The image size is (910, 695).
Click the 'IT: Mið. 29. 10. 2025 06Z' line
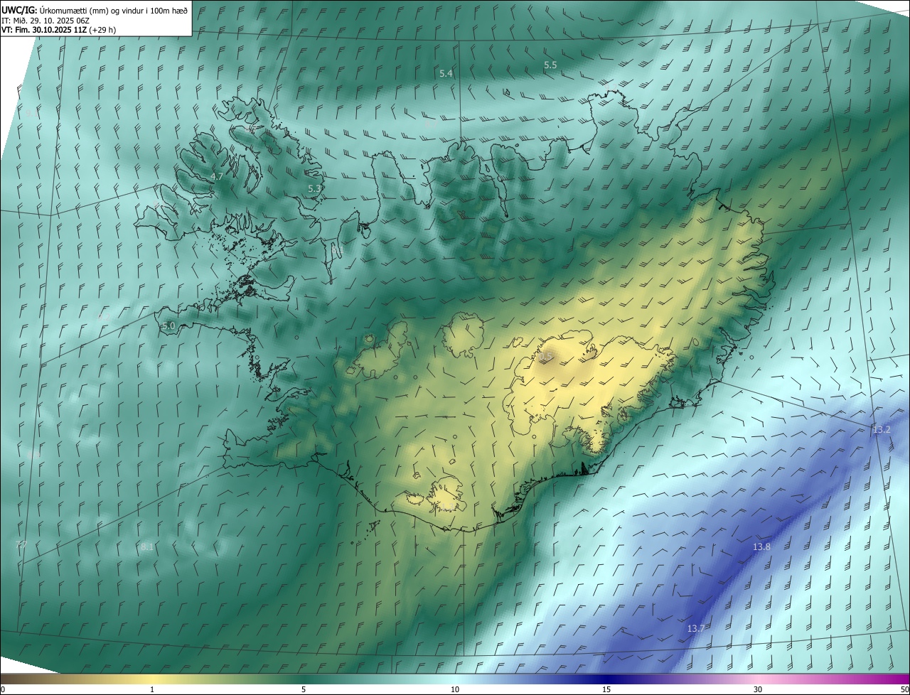(44, 20)
